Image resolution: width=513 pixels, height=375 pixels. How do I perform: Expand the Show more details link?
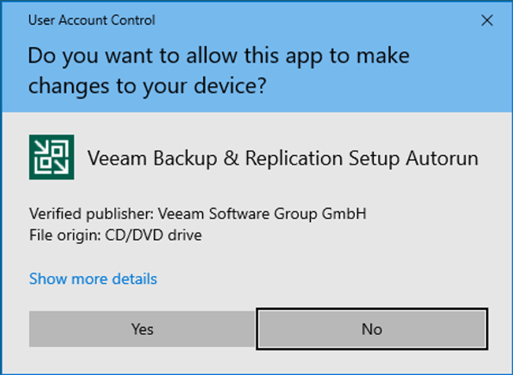click(x=93, y=279)
